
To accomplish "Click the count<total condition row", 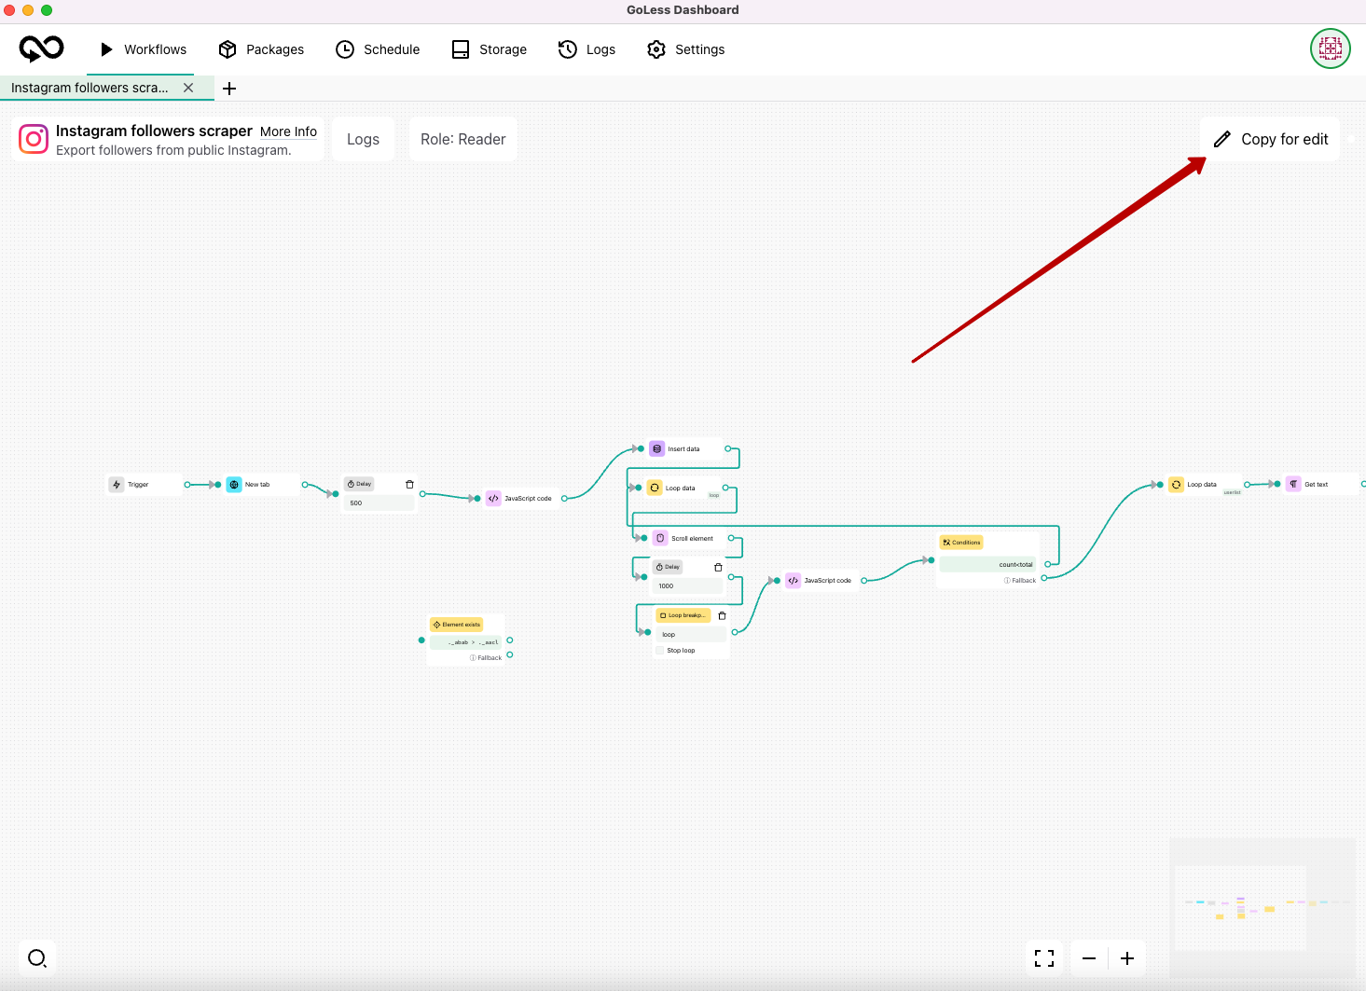I will point(988,564).
